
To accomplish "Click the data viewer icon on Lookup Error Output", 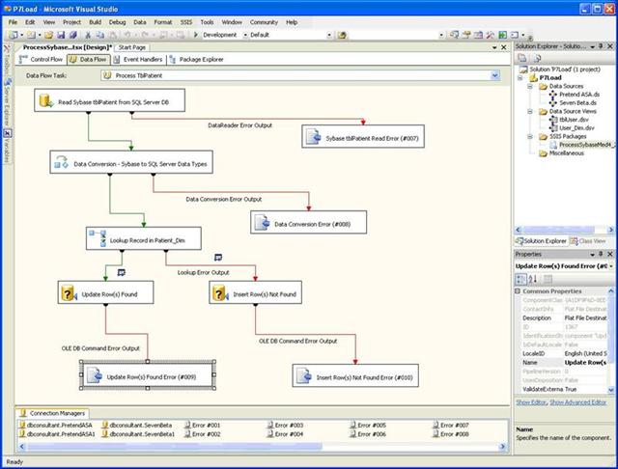I will 218,257.
